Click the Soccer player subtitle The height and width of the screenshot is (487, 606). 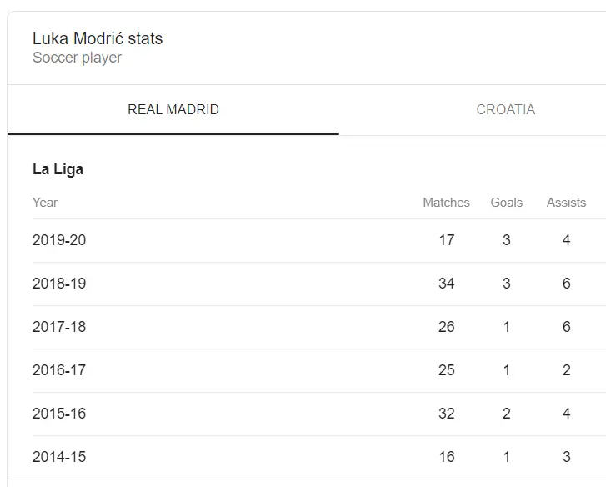(77, 58)
